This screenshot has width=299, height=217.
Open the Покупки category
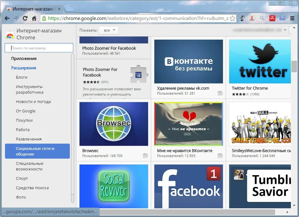pyautogui.click(x=24, y=120)
